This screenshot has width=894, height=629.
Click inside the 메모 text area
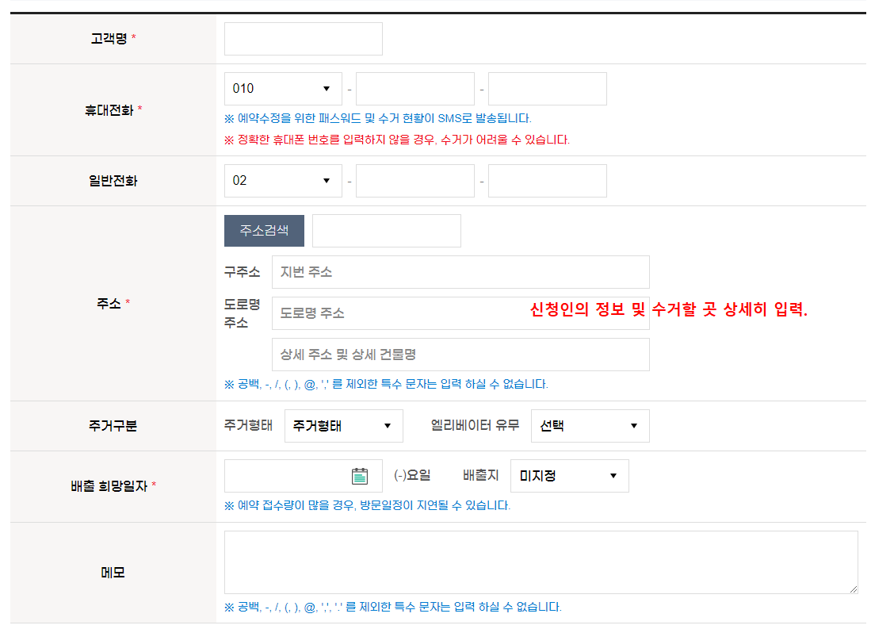tap(541, 562)
